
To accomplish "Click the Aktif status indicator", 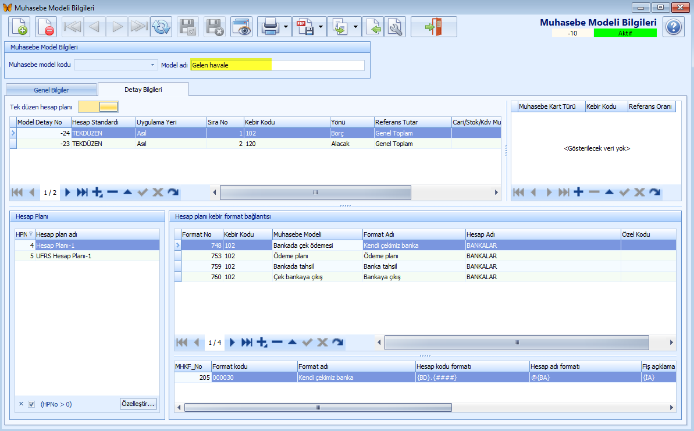I will pyautogui.click(x=625, y=33).
